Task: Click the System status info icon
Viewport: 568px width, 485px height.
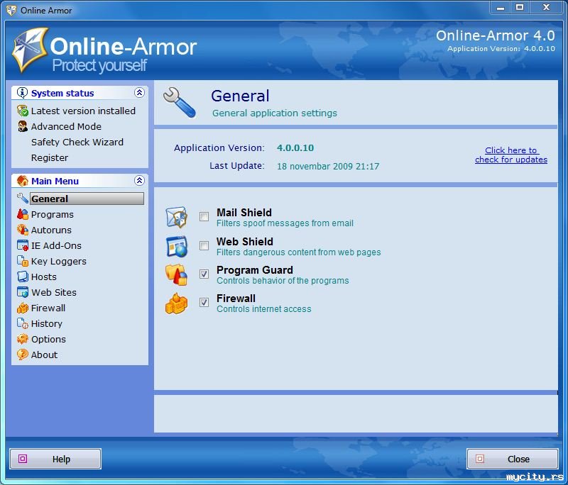Action: 22,93
